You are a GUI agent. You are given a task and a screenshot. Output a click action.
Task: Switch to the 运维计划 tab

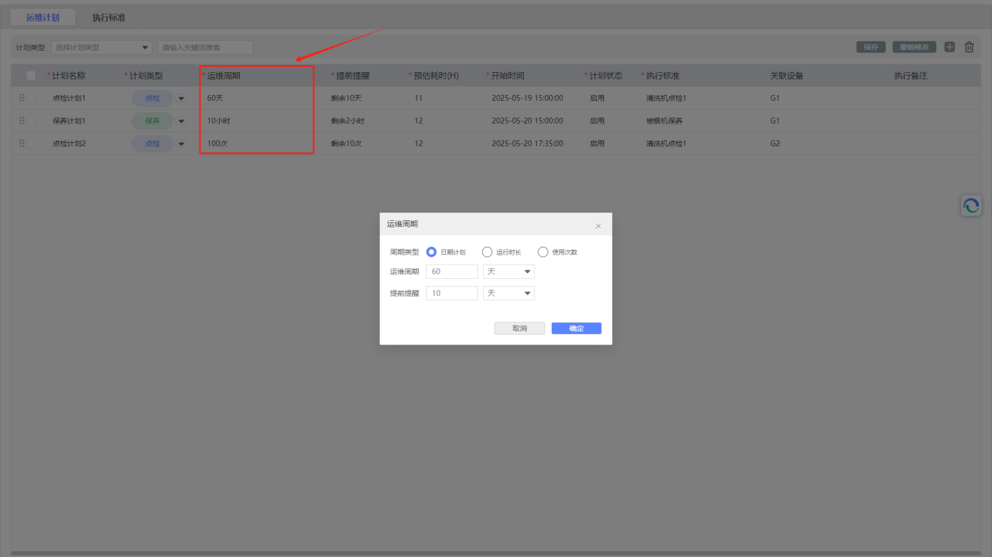click(43, 17)
